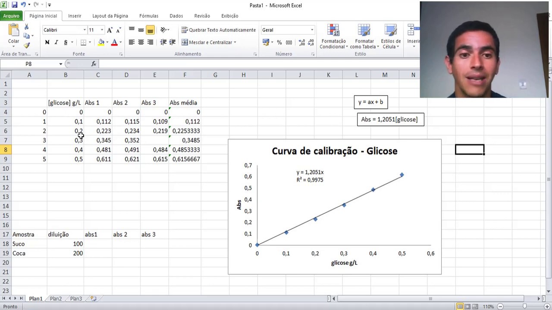Image resolution: width=552 pixels, height=310 pixels.
Task: Open the Name Box dropdown arrow
Action: [61, 64]
